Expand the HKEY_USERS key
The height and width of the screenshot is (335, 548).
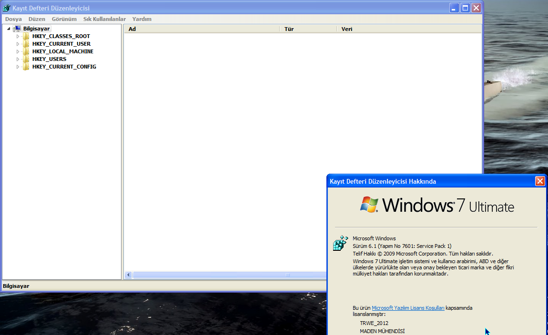[18, 59]
